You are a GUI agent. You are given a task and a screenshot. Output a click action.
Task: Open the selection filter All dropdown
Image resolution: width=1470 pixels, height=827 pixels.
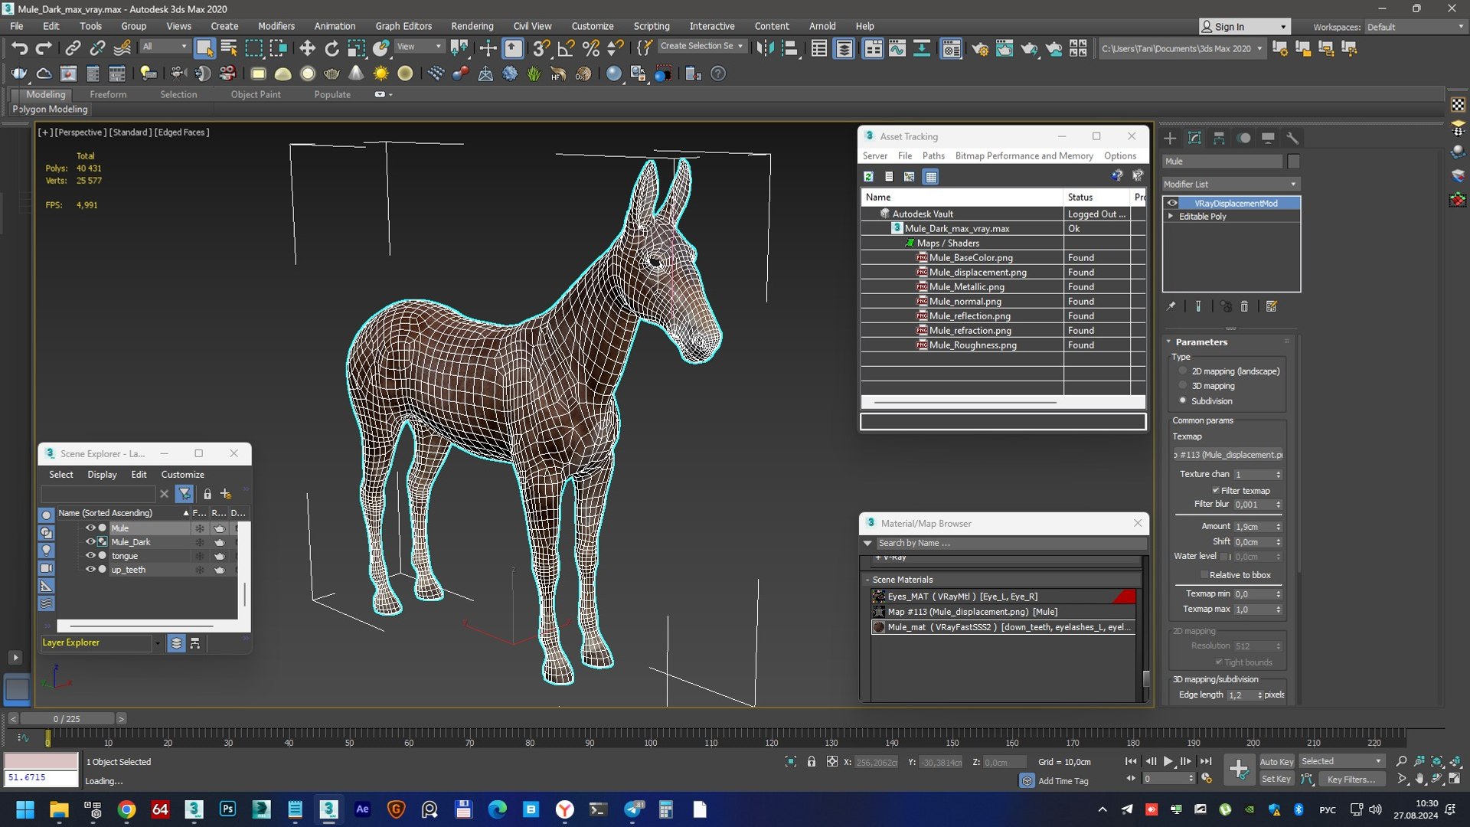165,47
